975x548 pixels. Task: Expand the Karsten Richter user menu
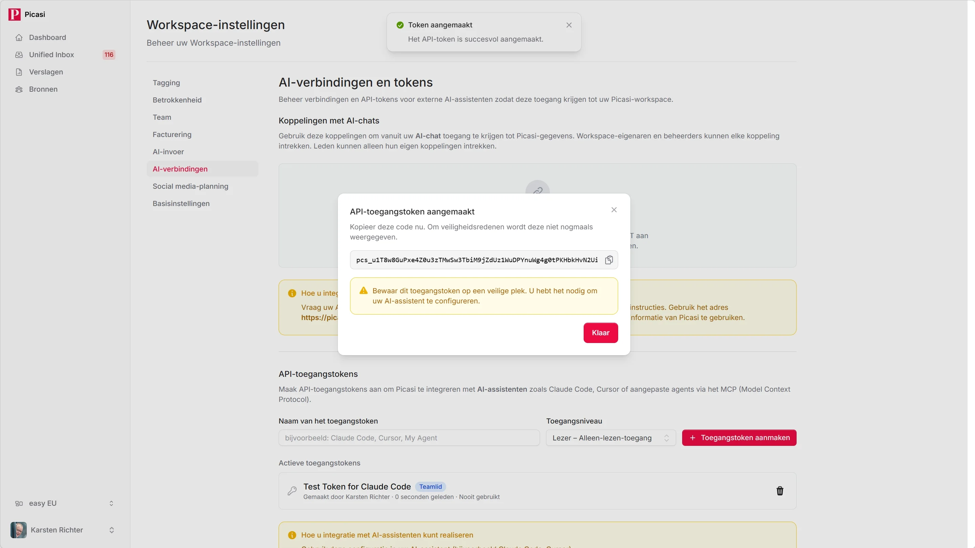[x=111, y=530]
